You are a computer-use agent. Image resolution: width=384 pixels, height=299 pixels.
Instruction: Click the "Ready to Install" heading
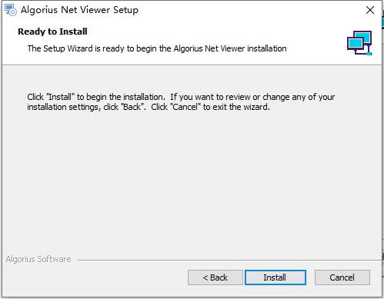[x=52, y=32]
